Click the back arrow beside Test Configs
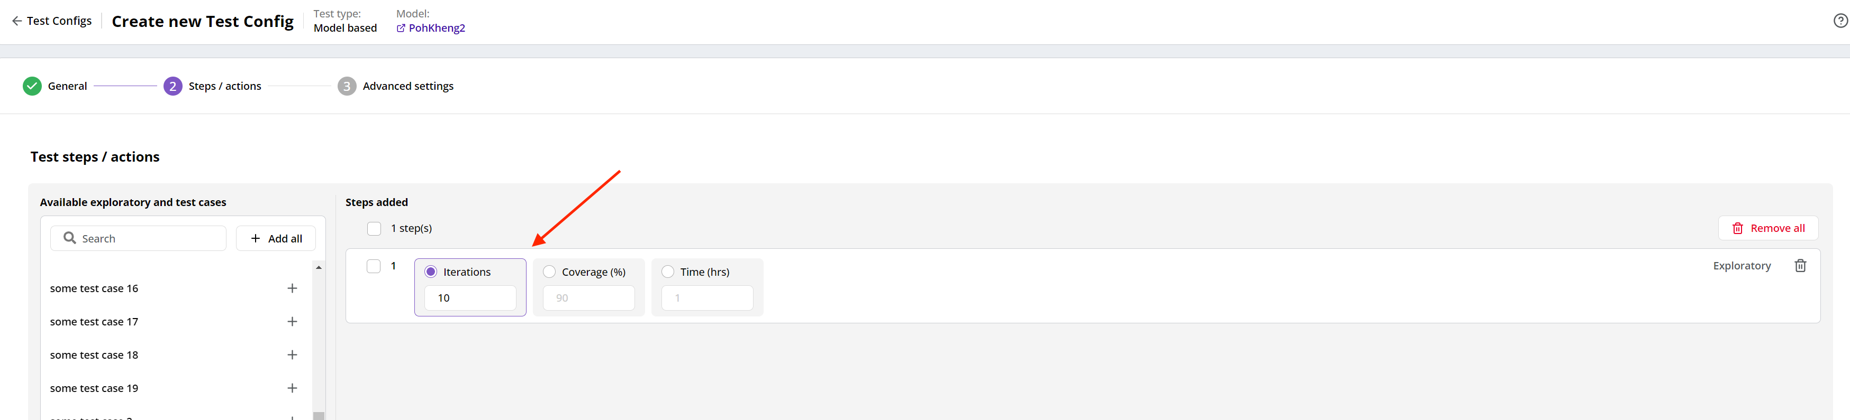The image size is (1850, 420). click(16, 21)
